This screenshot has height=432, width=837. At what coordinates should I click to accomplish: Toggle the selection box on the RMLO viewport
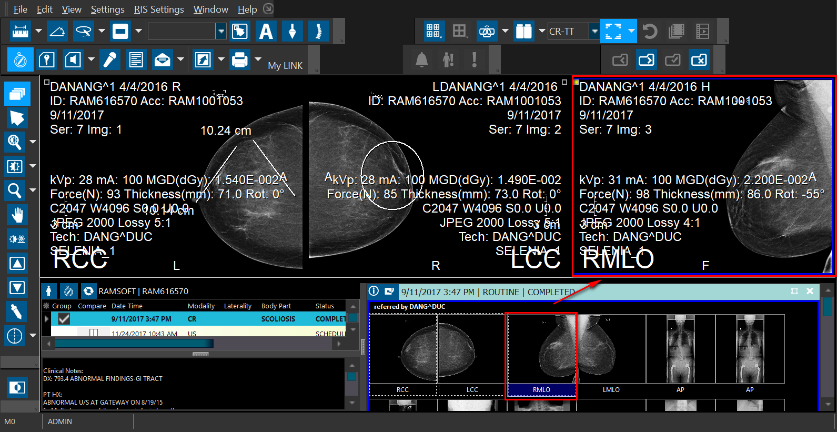point(576,82)
